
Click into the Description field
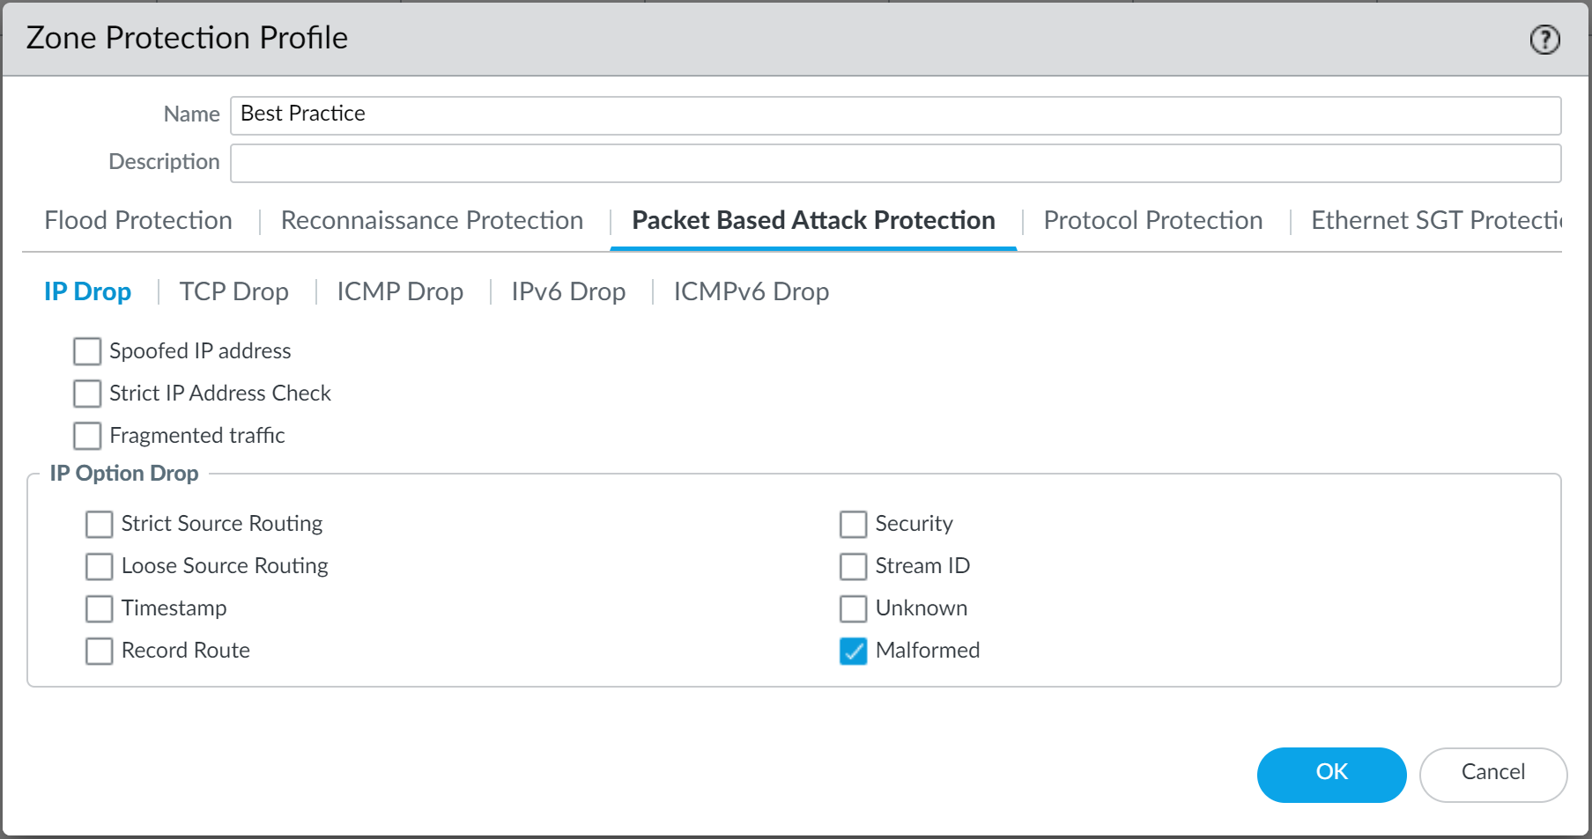895,163
